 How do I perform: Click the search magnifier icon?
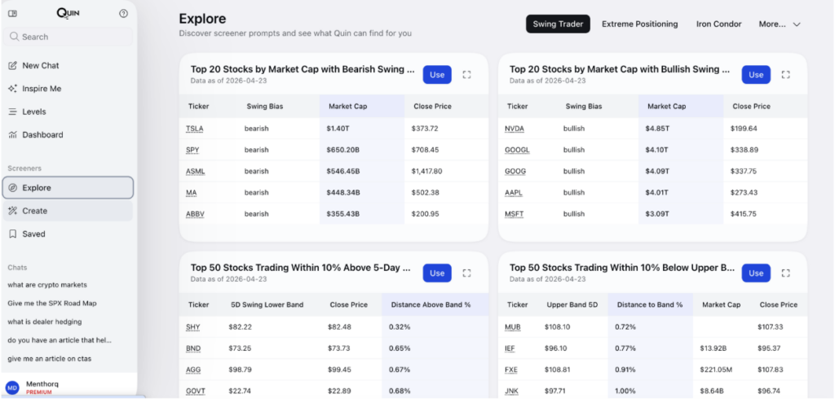[x=15, y=37]
